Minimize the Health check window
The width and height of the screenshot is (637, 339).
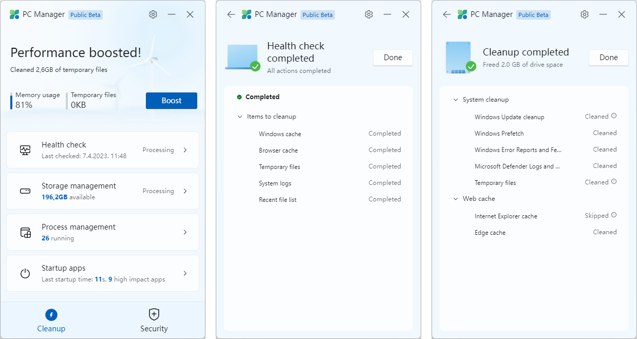tap(387, 14)
